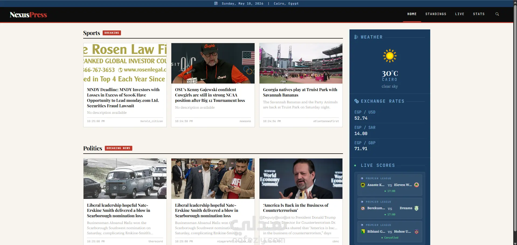Click the Premier League icon on the Berekum match

362,202
